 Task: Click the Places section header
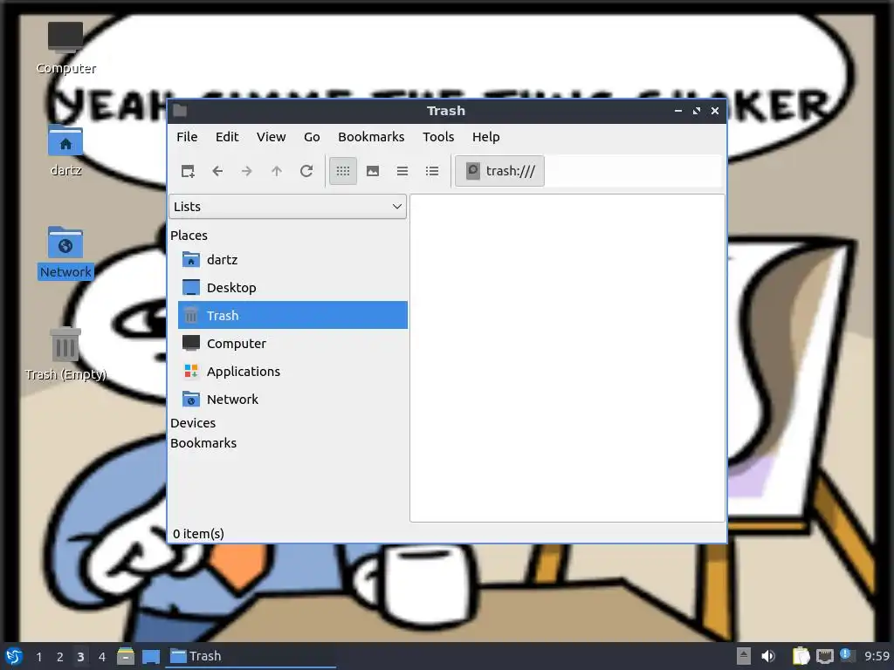[189, 236]
